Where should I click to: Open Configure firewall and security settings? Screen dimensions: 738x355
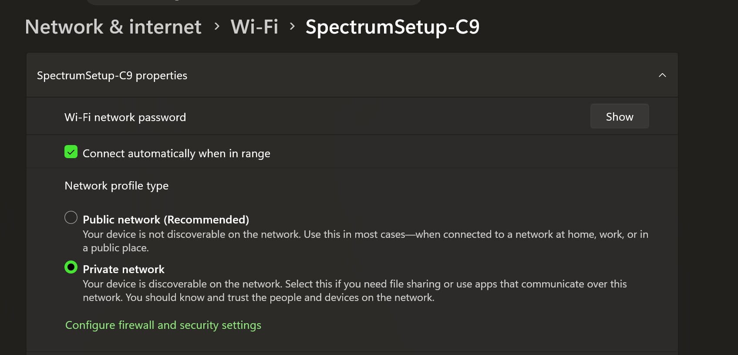coord(163,325)
